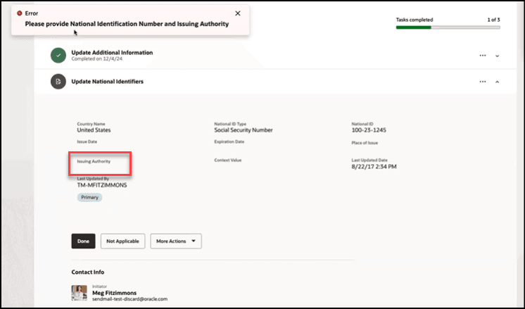The width and height of the screenshot is (525, 309).
Task: Close the error notification banner
Action: (238, 13)
